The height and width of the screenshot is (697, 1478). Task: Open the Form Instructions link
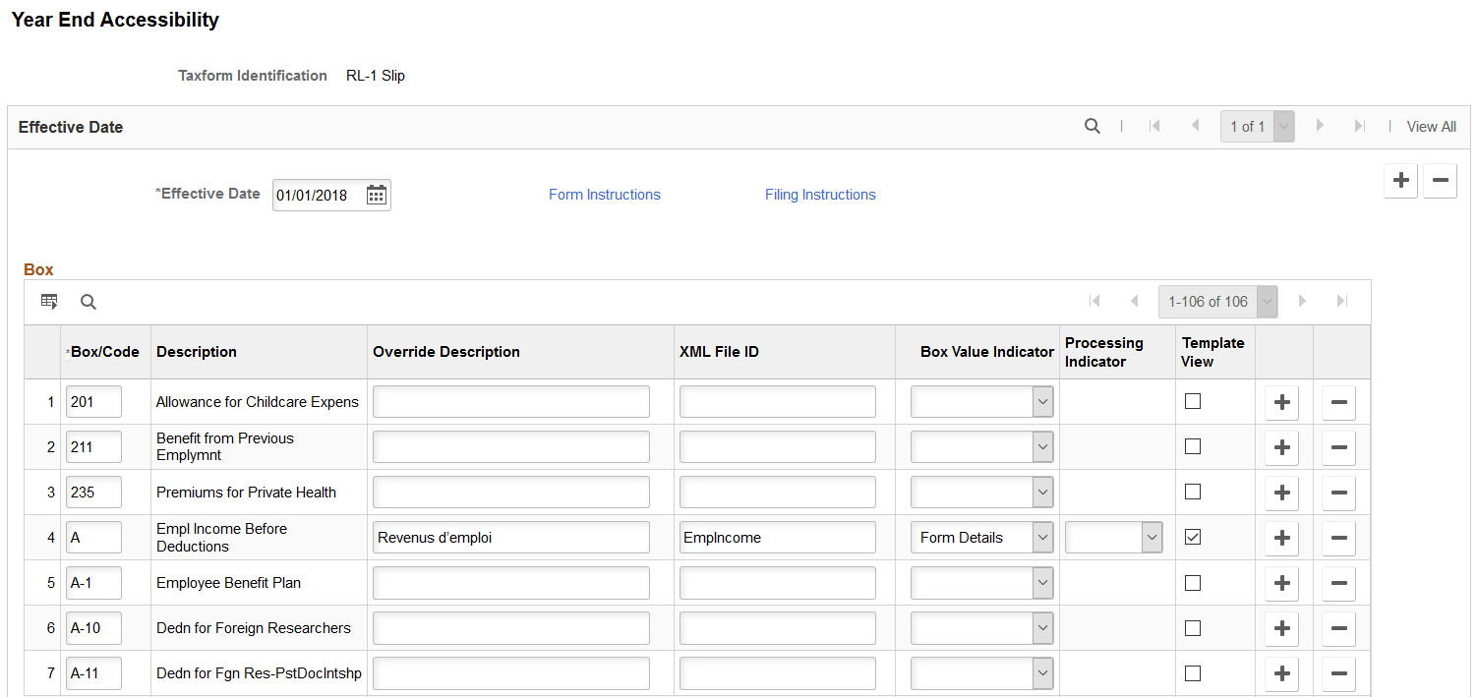[604, 195]
